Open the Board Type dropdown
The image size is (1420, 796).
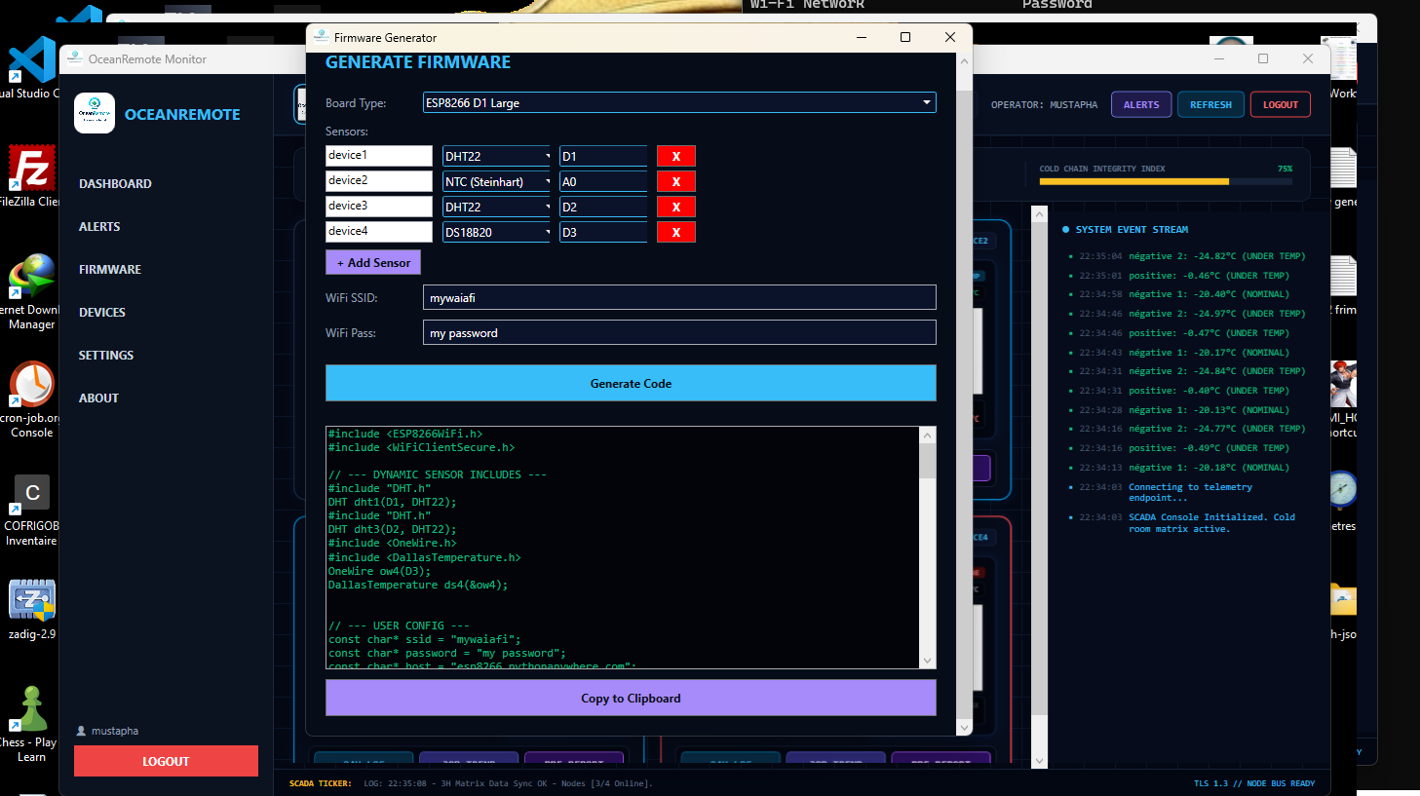tap(679, 102)
